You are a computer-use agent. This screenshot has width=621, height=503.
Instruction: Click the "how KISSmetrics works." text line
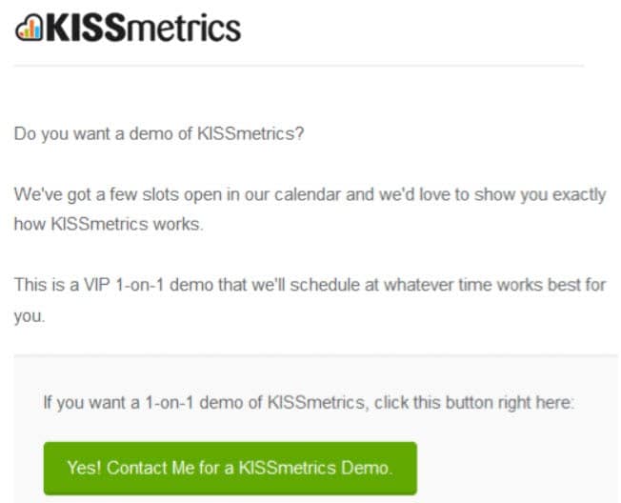coord(109,224)
